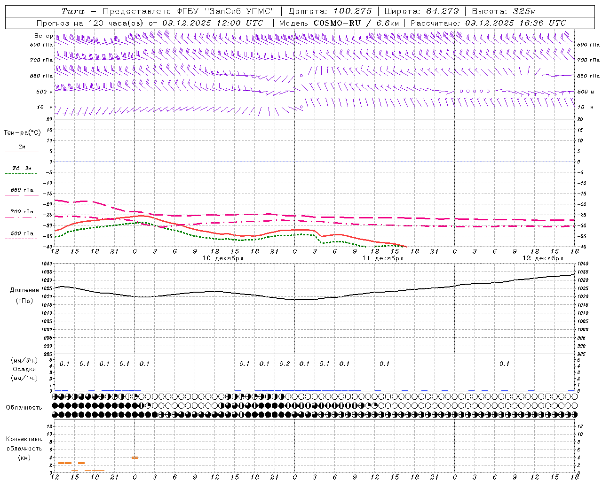Click the "Высота: 325м" header text
Screen dimensions: 602x481
504,11
